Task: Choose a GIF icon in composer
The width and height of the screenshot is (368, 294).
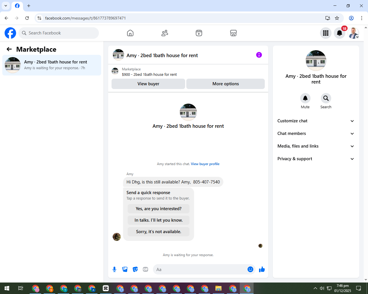Action: pos(145,269)
